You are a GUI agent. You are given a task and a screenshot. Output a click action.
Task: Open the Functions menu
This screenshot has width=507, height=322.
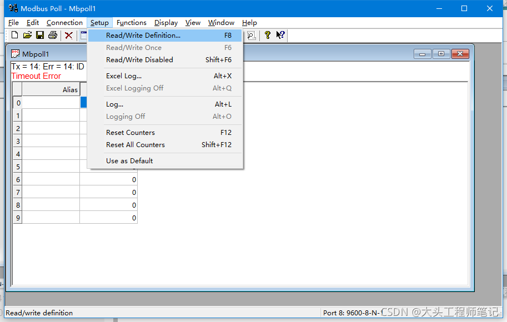132,23
